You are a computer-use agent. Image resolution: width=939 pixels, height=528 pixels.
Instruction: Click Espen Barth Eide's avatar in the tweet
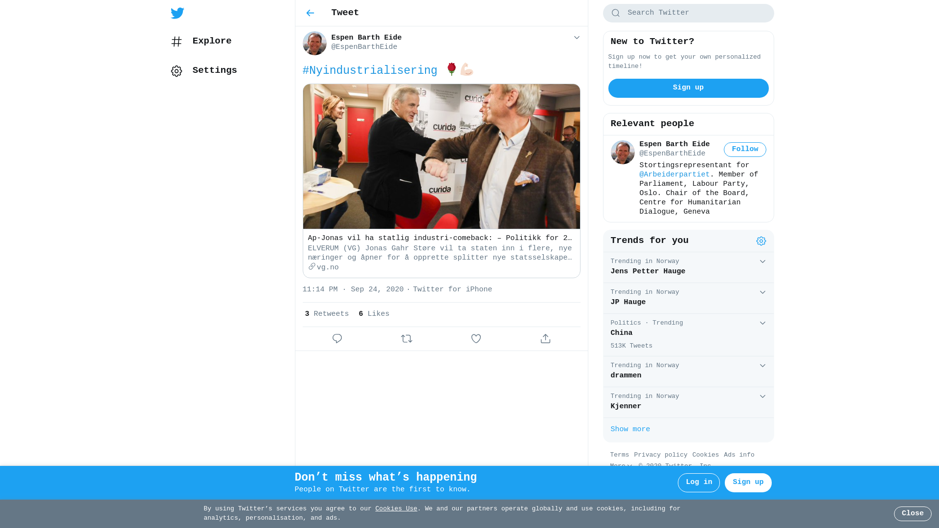(314, 43)
